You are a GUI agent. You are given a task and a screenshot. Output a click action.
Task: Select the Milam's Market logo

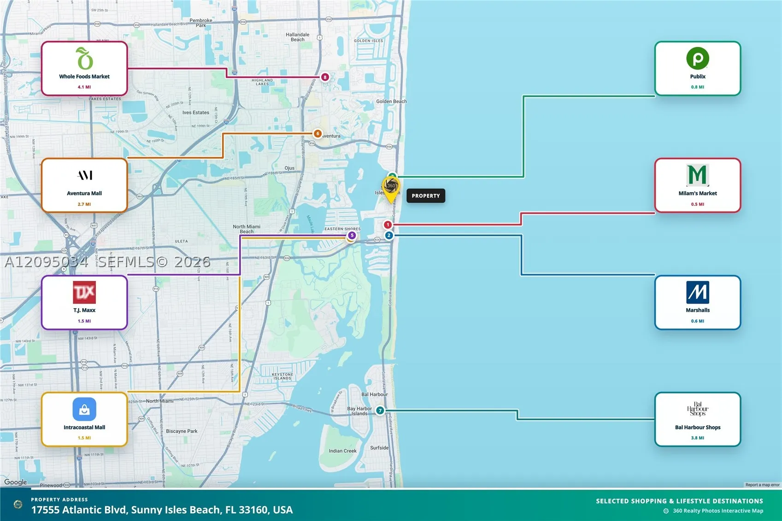(x=697, y=175)
